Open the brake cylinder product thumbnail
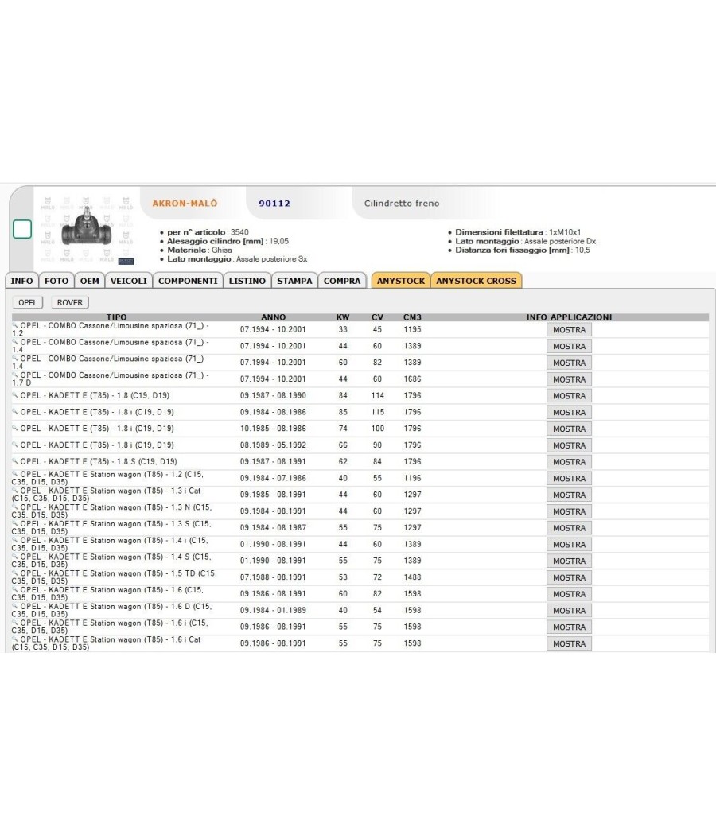Screen dimensions: 716x835 point(87,229)
